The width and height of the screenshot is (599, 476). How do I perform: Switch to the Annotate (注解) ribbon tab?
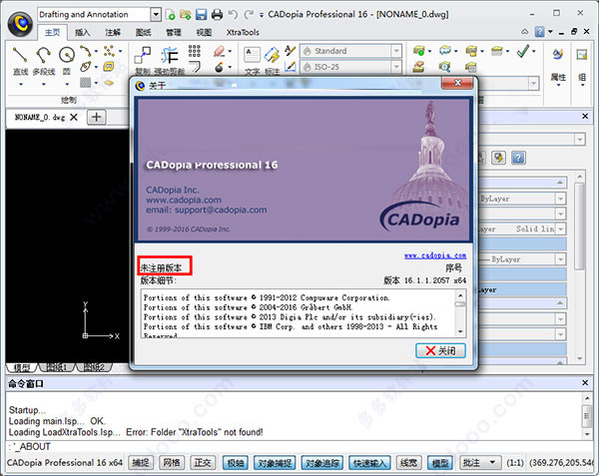coord(113,33)
